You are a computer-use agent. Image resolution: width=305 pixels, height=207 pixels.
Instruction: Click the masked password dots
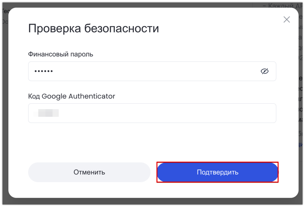43,71
